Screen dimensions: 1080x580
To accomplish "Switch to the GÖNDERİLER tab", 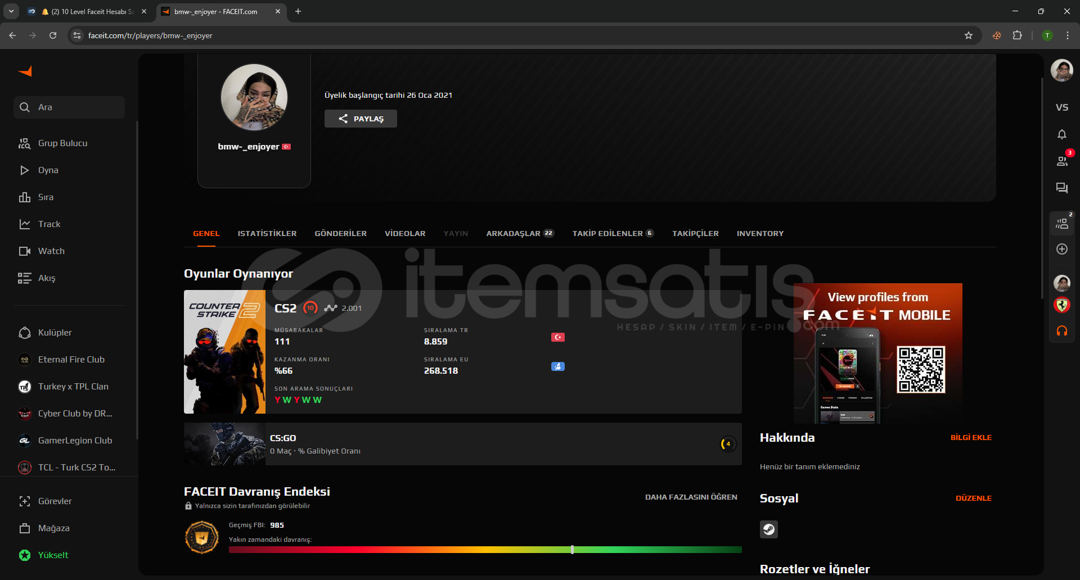I will pos(340,234).
